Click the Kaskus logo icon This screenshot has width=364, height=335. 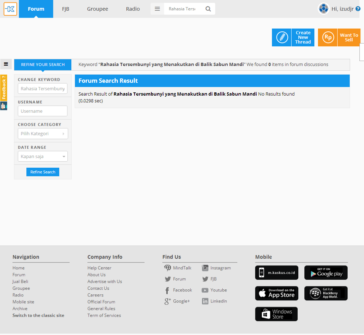coord(10,9)
